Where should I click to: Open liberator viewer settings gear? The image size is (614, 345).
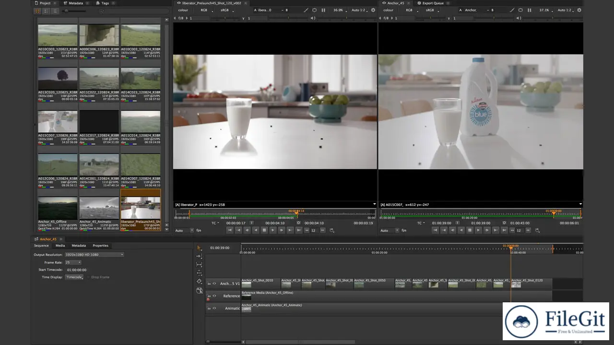click(x=373, y=10)
